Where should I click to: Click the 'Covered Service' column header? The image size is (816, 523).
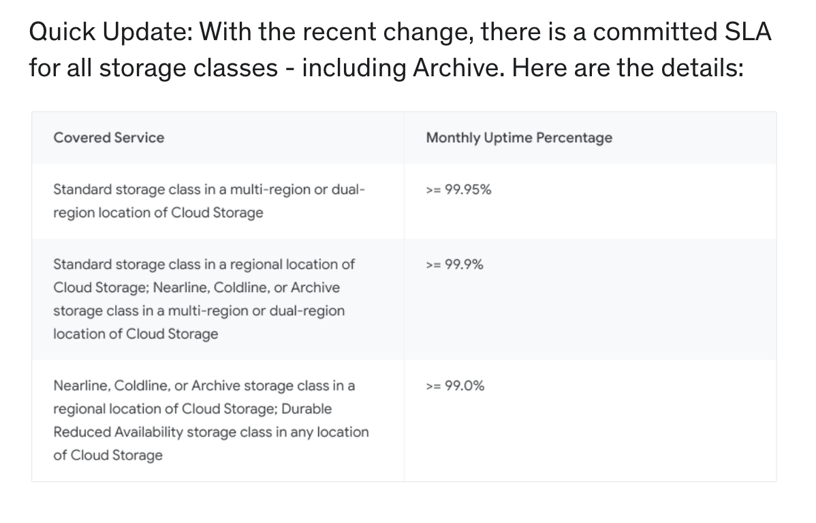(x=109, y=138)
